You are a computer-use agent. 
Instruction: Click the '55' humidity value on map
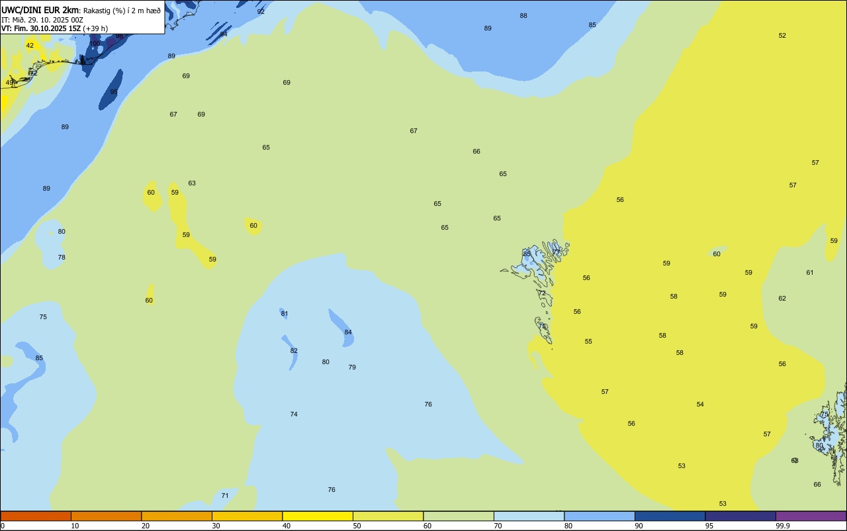(588, 342)
